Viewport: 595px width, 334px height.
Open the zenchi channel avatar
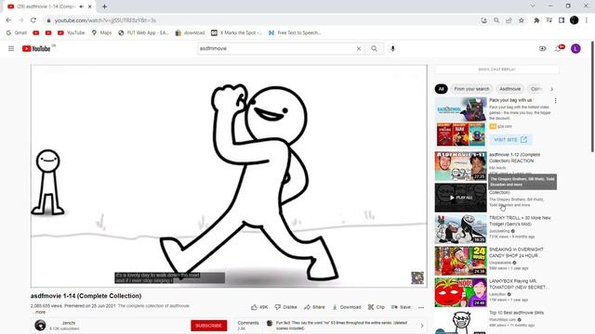point(40,325)
